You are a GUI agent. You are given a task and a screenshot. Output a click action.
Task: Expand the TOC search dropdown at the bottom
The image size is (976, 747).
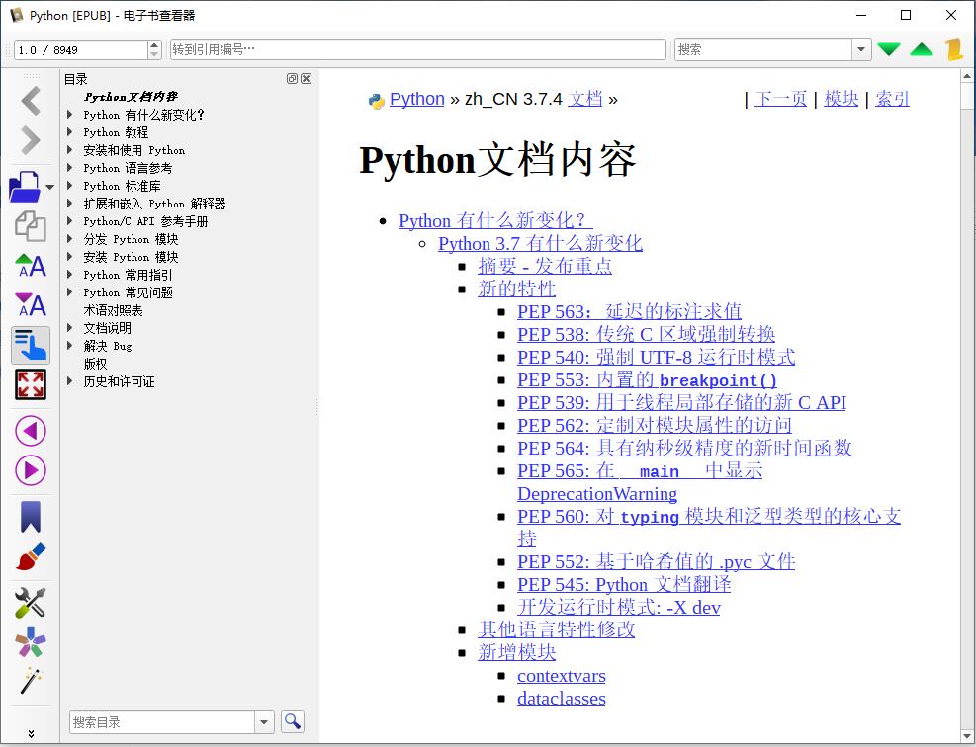pyautogui.click(x=264, y=722)
